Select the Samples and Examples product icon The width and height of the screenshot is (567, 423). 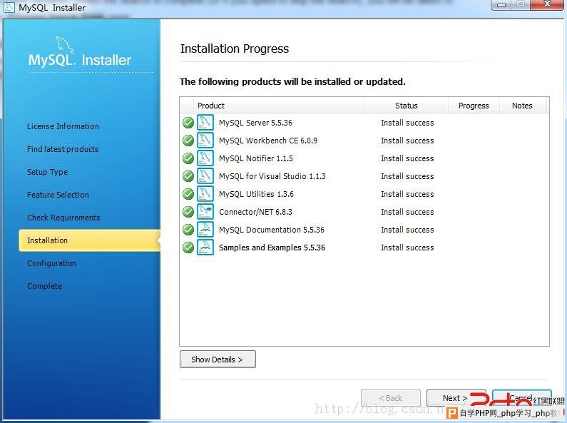pyautogui.click(x=205, y=248)
